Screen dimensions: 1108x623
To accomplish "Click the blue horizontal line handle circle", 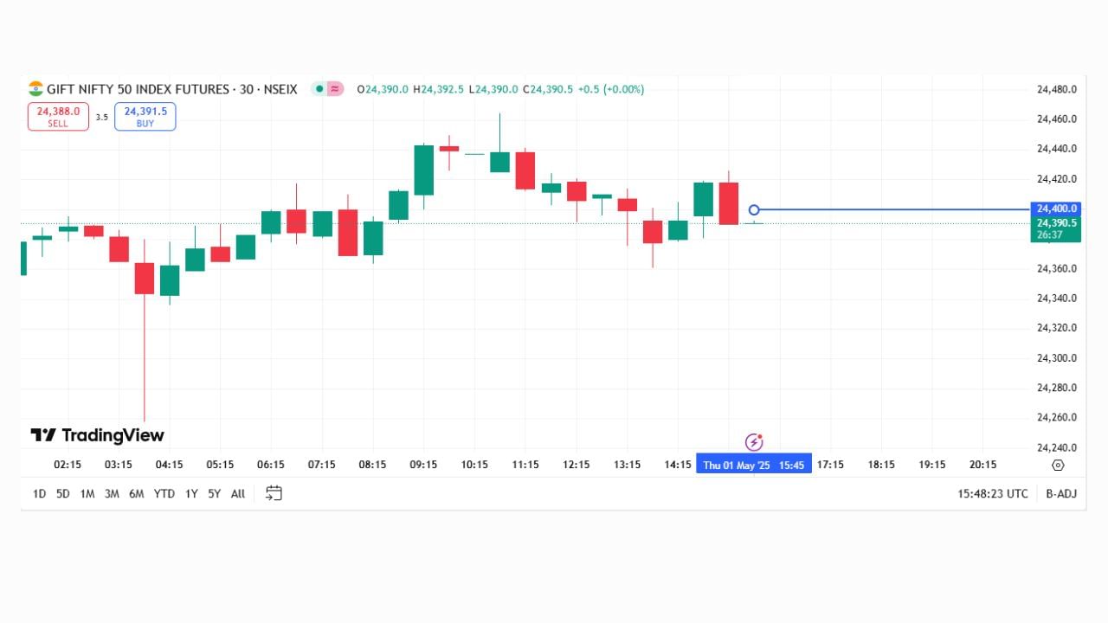I will [754, 210].
